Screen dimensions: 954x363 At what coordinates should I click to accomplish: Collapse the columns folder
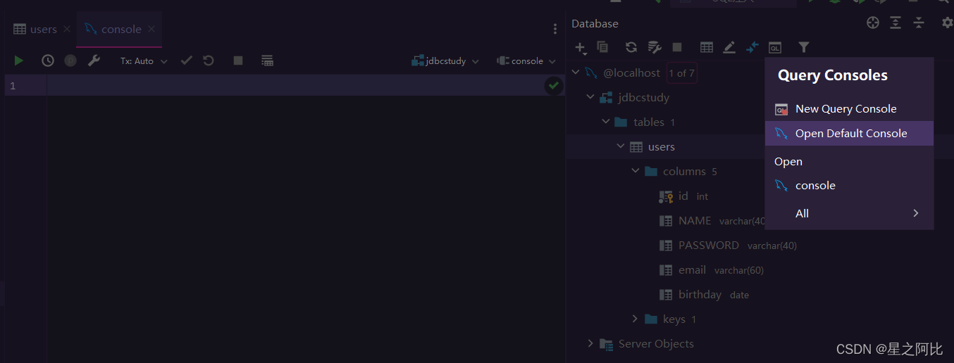pos(635,171)
